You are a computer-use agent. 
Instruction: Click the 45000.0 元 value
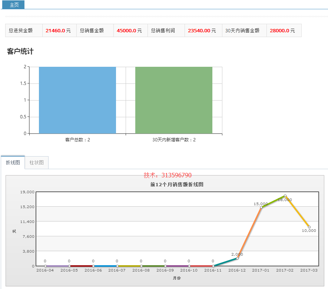point(129,30)
